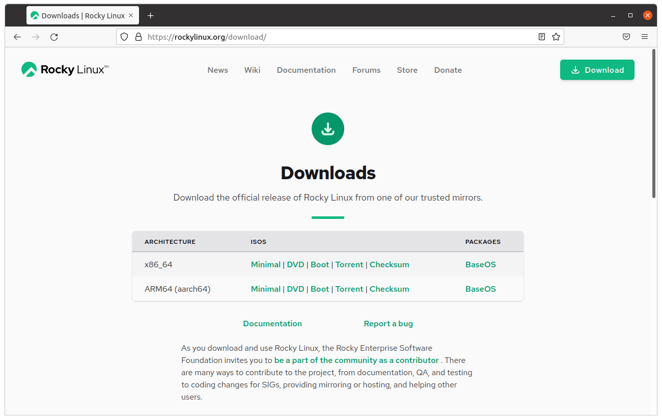Close the Downloads | Rocky Linux tab
662x420 pixels.
131,15
